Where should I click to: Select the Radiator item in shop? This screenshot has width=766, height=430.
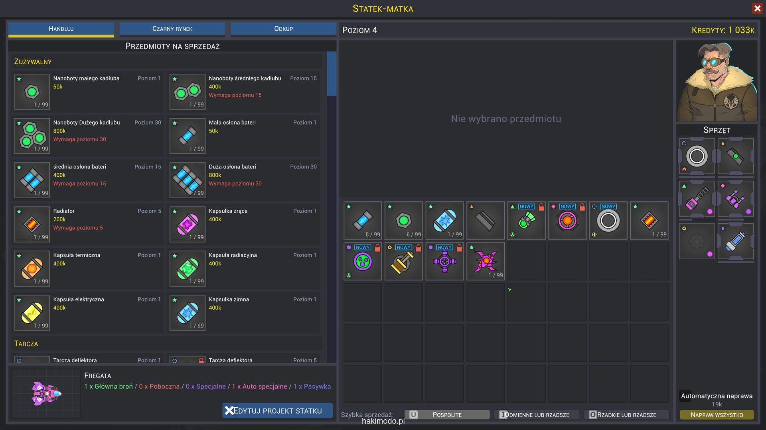point(32,224)
